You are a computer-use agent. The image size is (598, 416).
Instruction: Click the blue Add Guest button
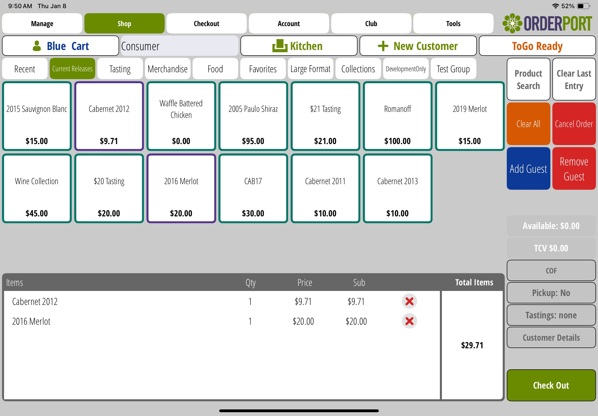tap(528, 169)
